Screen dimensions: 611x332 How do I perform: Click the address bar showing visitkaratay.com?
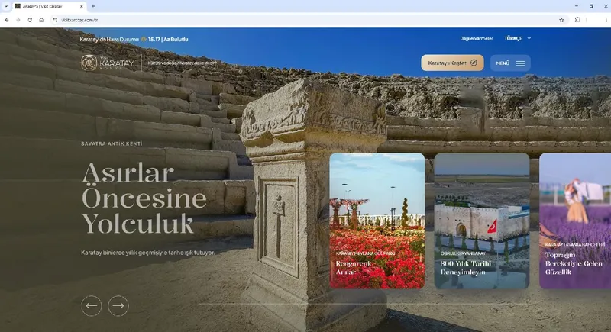point(229,20)
